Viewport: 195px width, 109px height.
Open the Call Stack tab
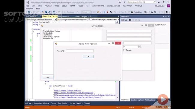(29, 103)
